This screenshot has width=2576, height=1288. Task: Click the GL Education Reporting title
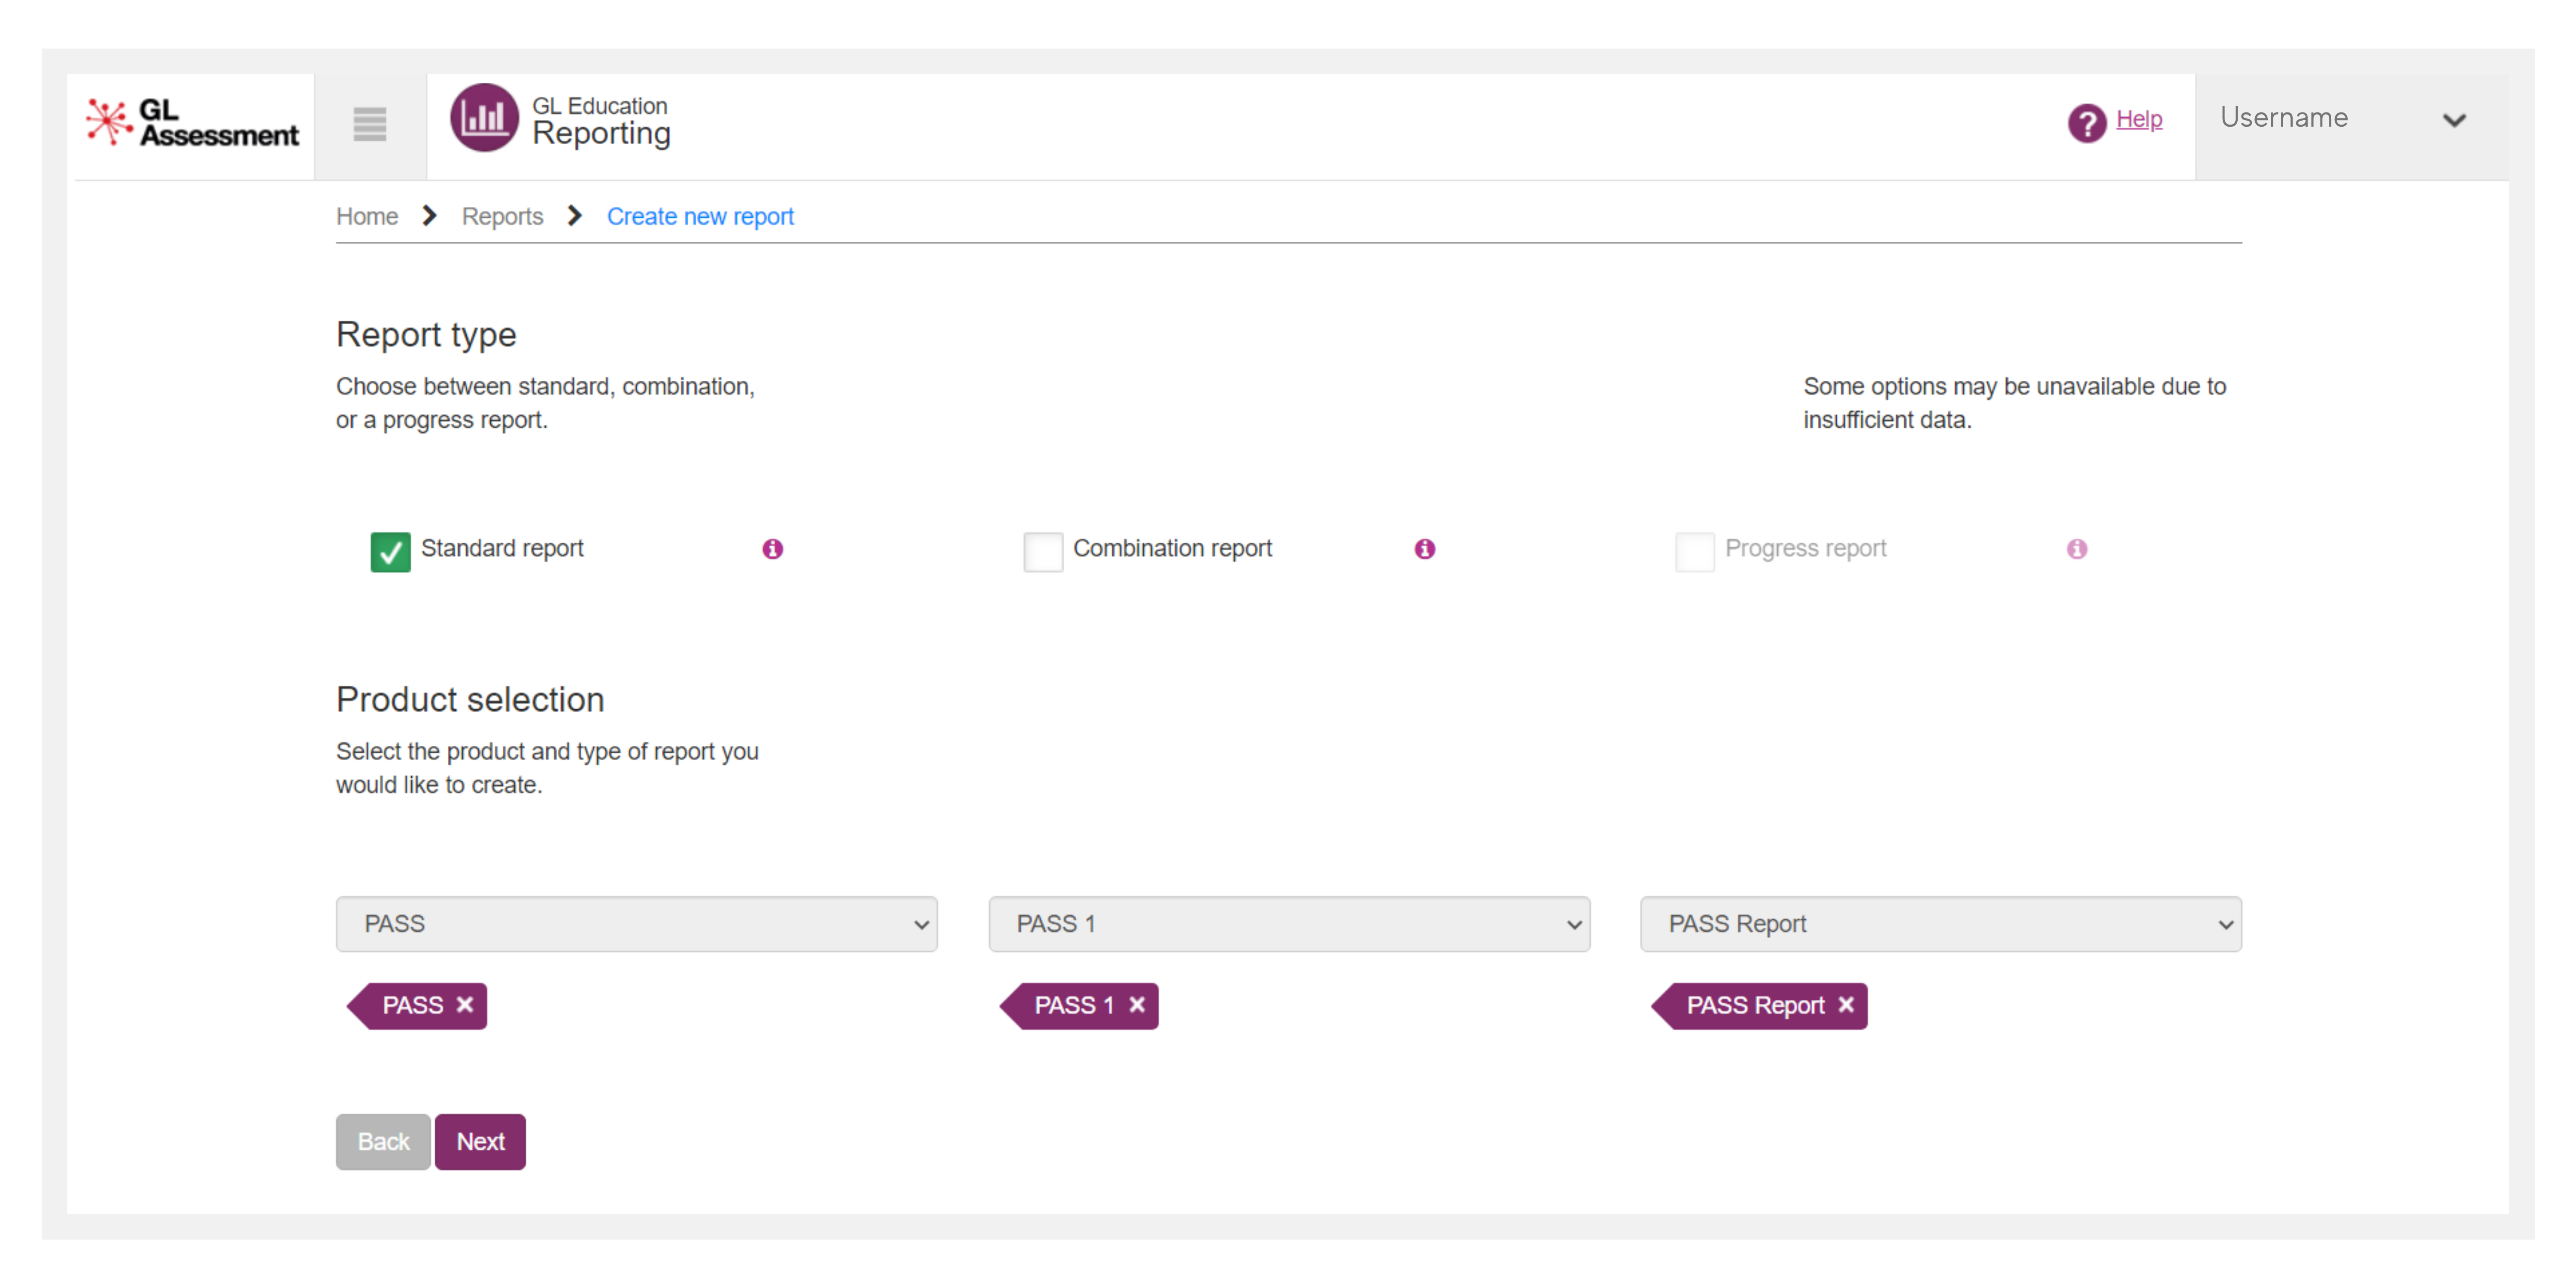point(601,121)
